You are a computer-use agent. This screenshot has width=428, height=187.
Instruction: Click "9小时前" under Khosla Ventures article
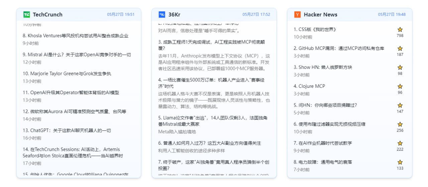[31, 43]
